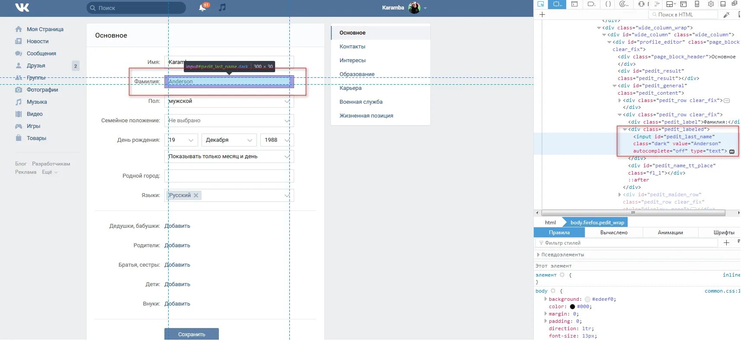The height and width of the screenshot is (341, 744).
Task: Open the Семейное положение dropdown
Action: point(229,121)
